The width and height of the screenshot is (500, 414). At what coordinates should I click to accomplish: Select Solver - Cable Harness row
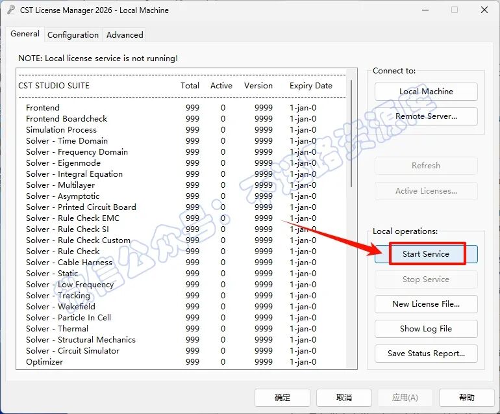[x=171, y=263]
